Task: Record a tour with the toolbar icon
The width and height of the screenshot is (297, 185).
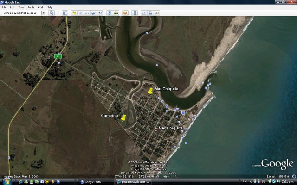Action: [100, 13]
